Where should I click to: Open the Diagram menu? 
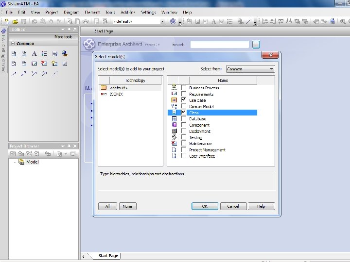click(x=71, y=12)
